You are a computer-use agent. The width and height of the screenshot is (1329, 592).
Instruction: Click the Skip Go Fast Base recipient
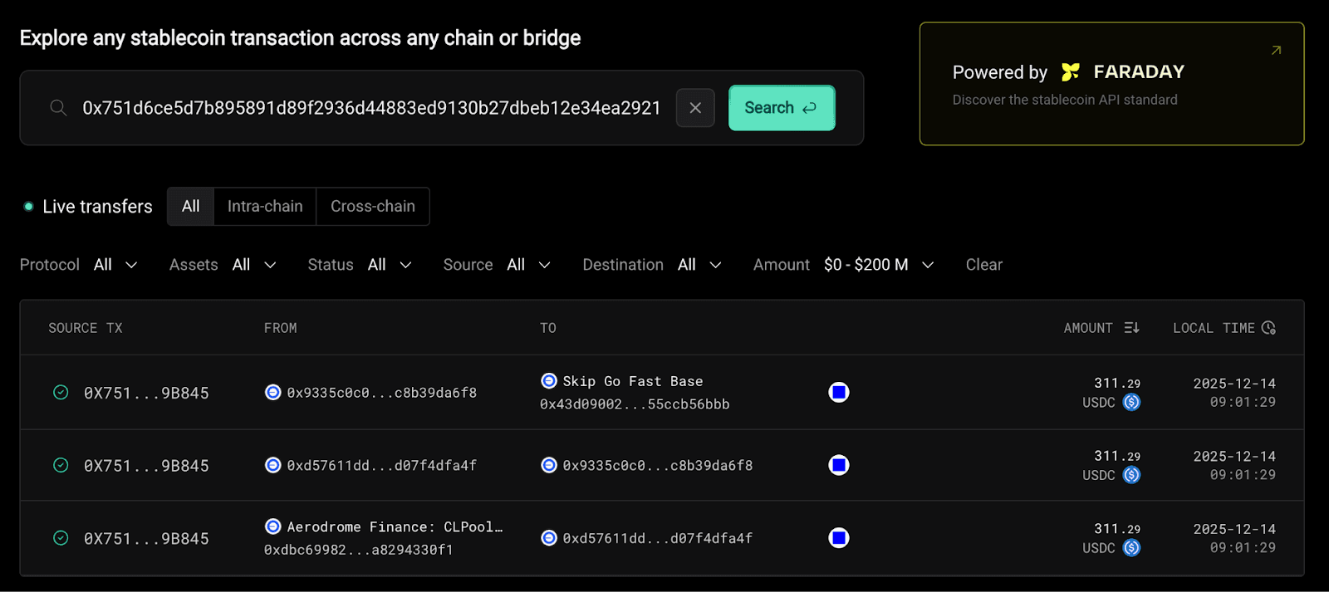(632, 381)
